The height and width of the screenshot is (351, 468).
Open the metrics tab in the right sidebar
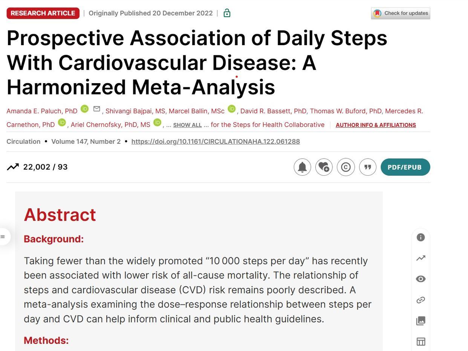421,258
